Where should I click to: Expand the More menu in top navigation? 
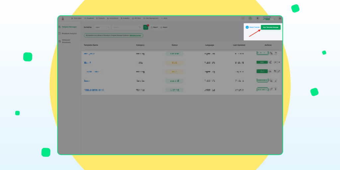click(164, 18)
